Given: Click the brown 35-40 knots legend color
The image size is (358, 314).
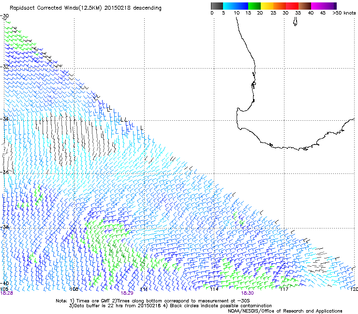Looking at the screenshot, I should point(305,6).
